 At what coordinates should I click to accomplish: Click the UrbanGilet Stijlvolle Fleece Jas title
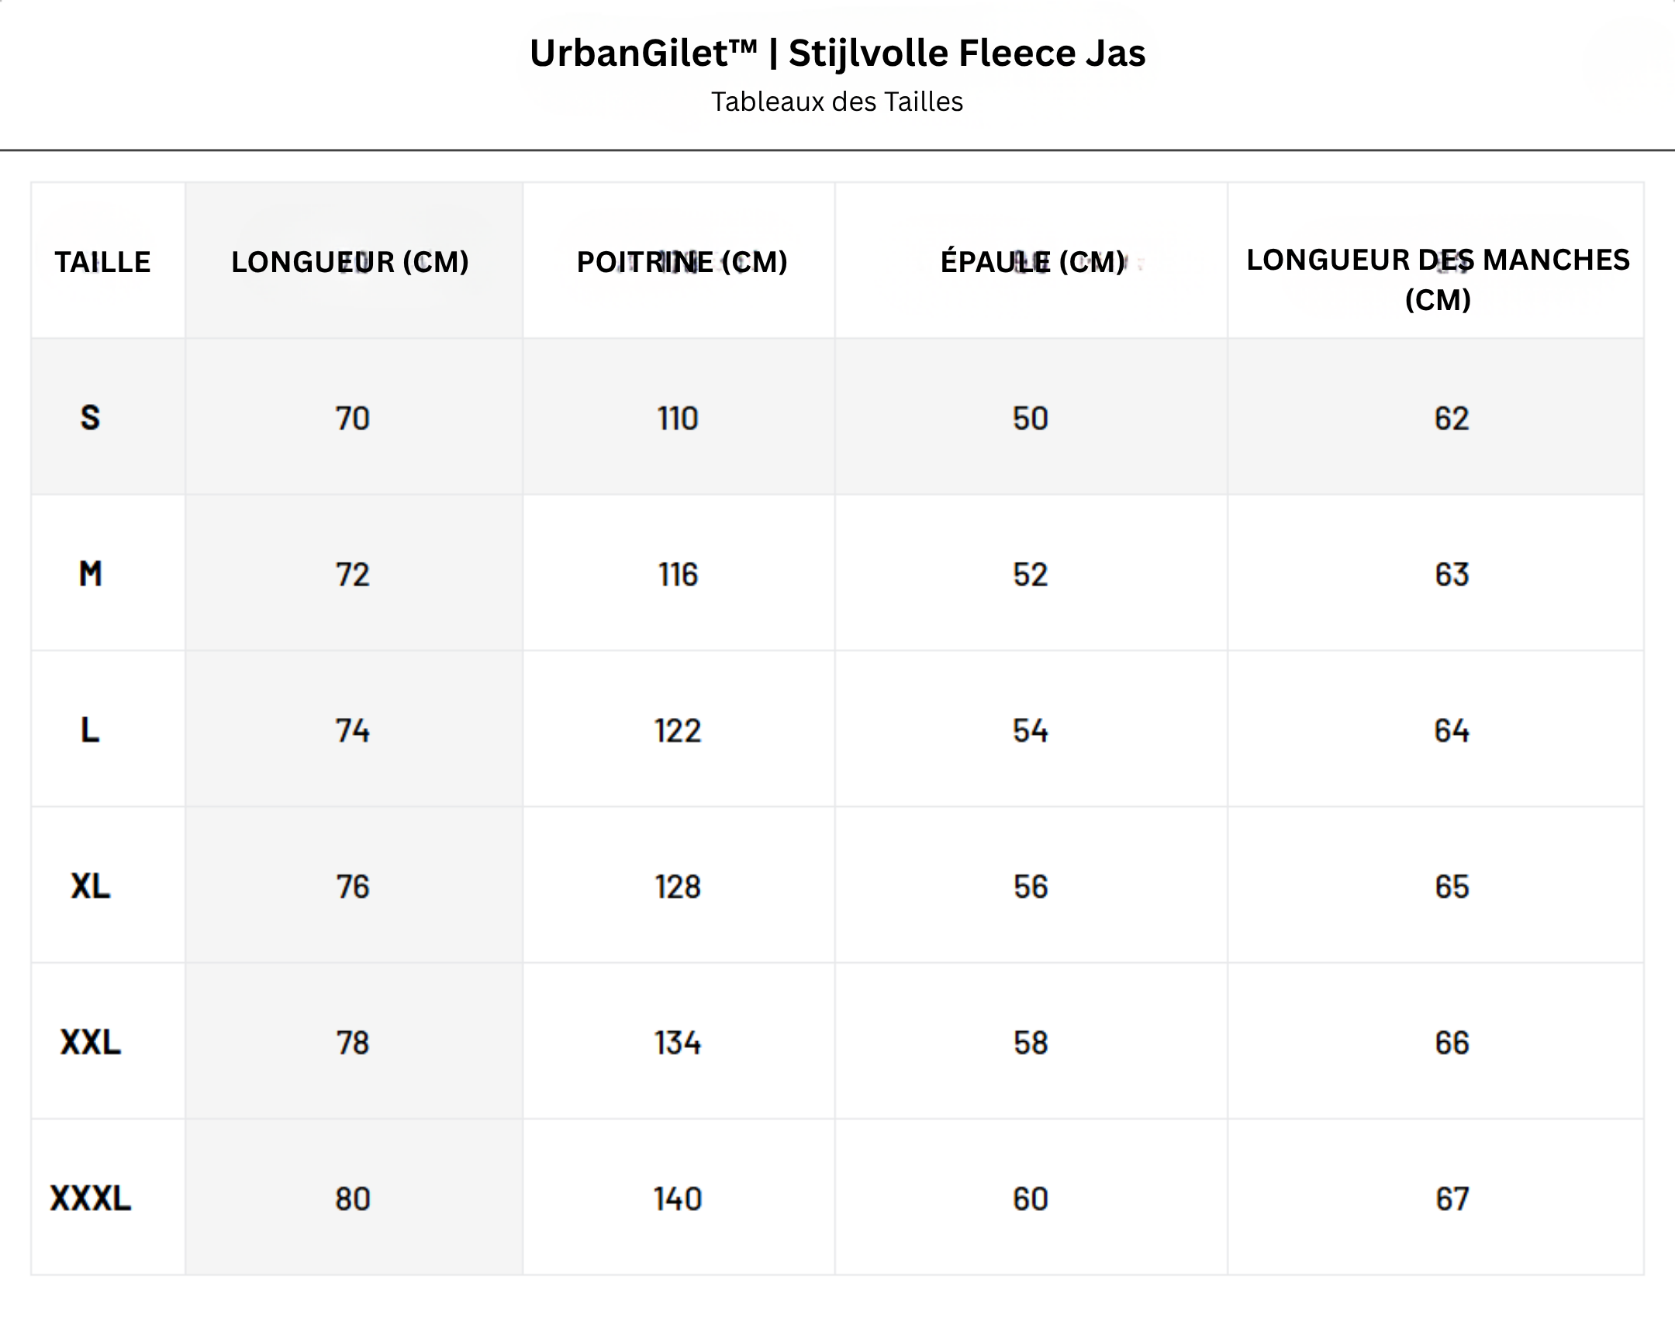(837, 53)
